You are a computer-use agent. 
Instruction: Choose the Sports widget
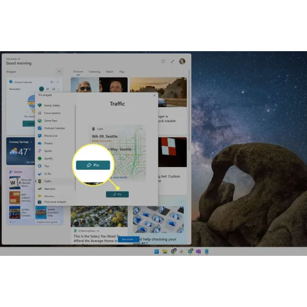55,151
